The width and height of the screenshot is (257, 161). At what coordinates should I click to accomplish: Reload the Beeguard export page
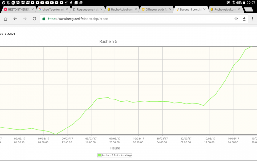(x=34, y=19)
